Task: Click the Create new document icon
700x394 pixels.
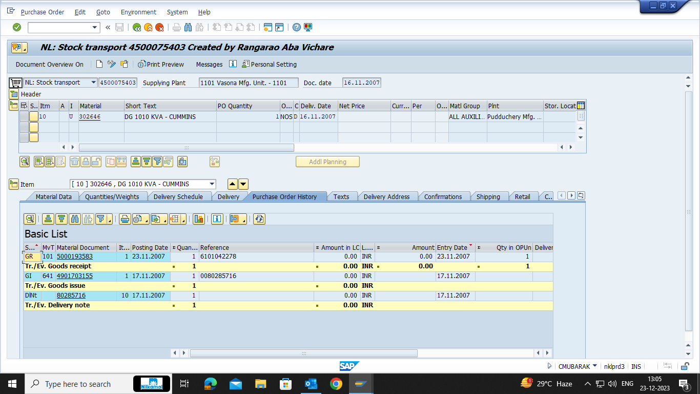Action: [x=99, y=64]
